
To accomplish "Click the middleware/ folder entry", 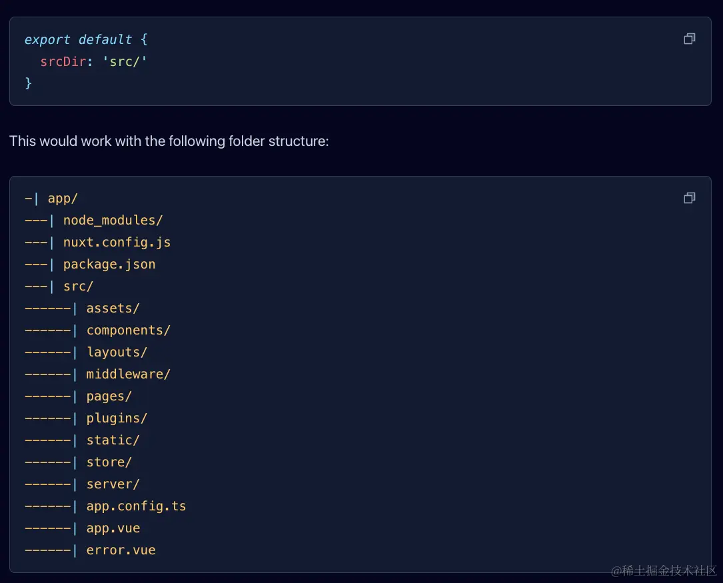I will (128, 374).
